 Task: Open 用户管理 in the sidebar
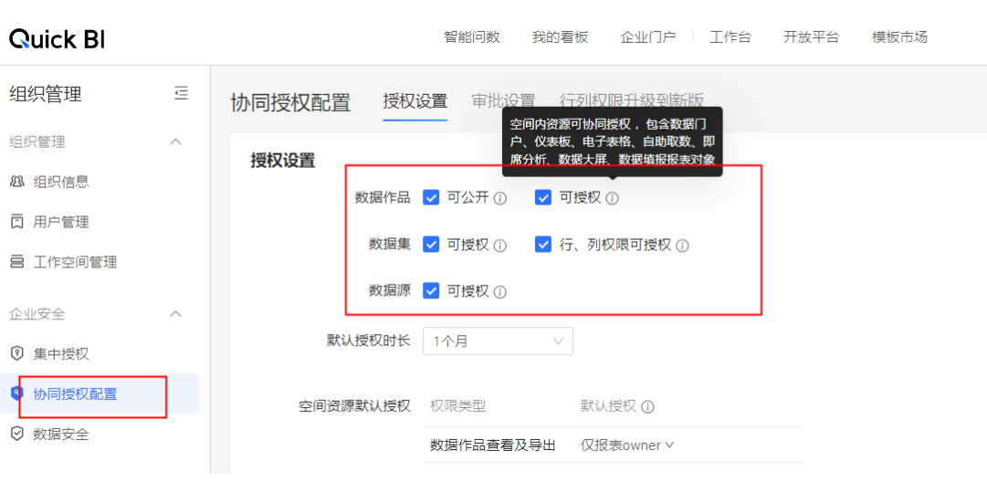pos(61,222)
